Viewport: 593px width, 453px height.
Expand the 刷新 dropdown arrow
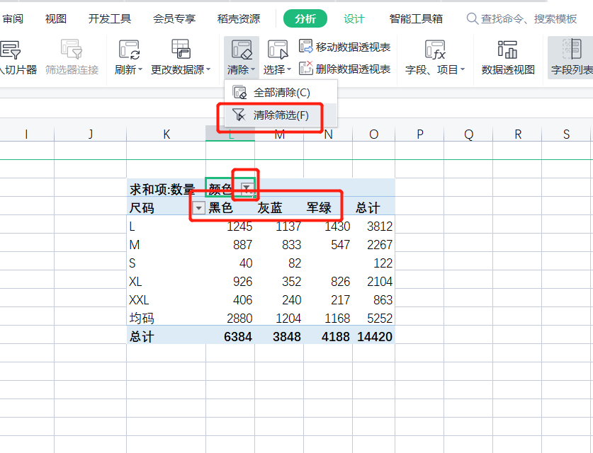pos(140,69)
